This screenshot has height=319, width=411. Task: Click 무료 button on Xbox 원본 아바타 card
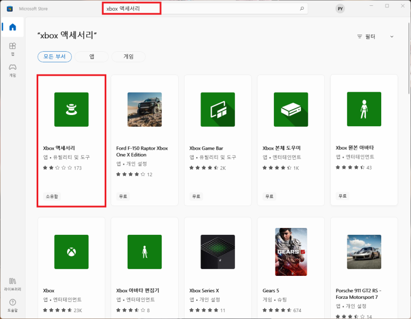(x=342, y=196)
